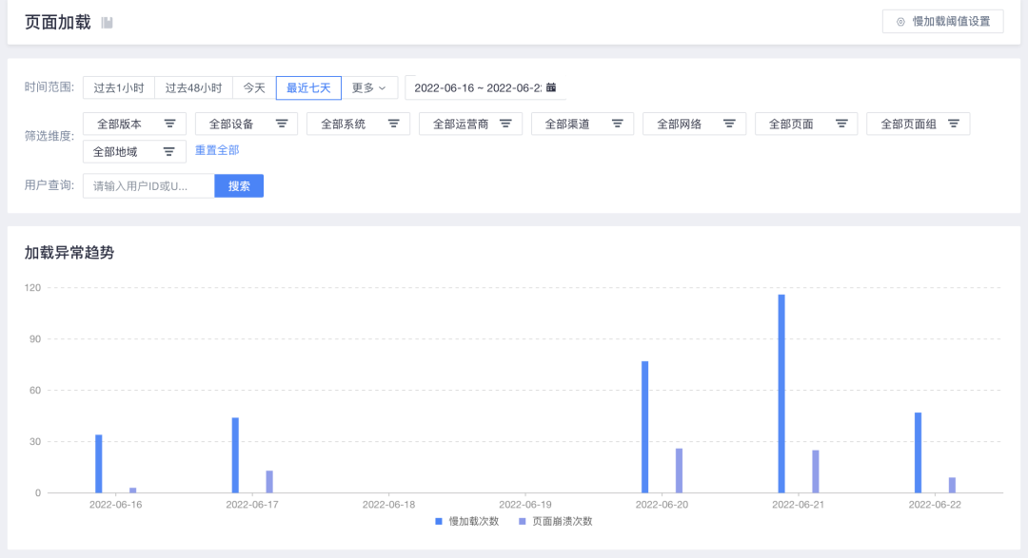Screen dimensions: 1028x558
Task: Open 慢加载阈值设置 settings button
Action: click(x=942, y=21)
